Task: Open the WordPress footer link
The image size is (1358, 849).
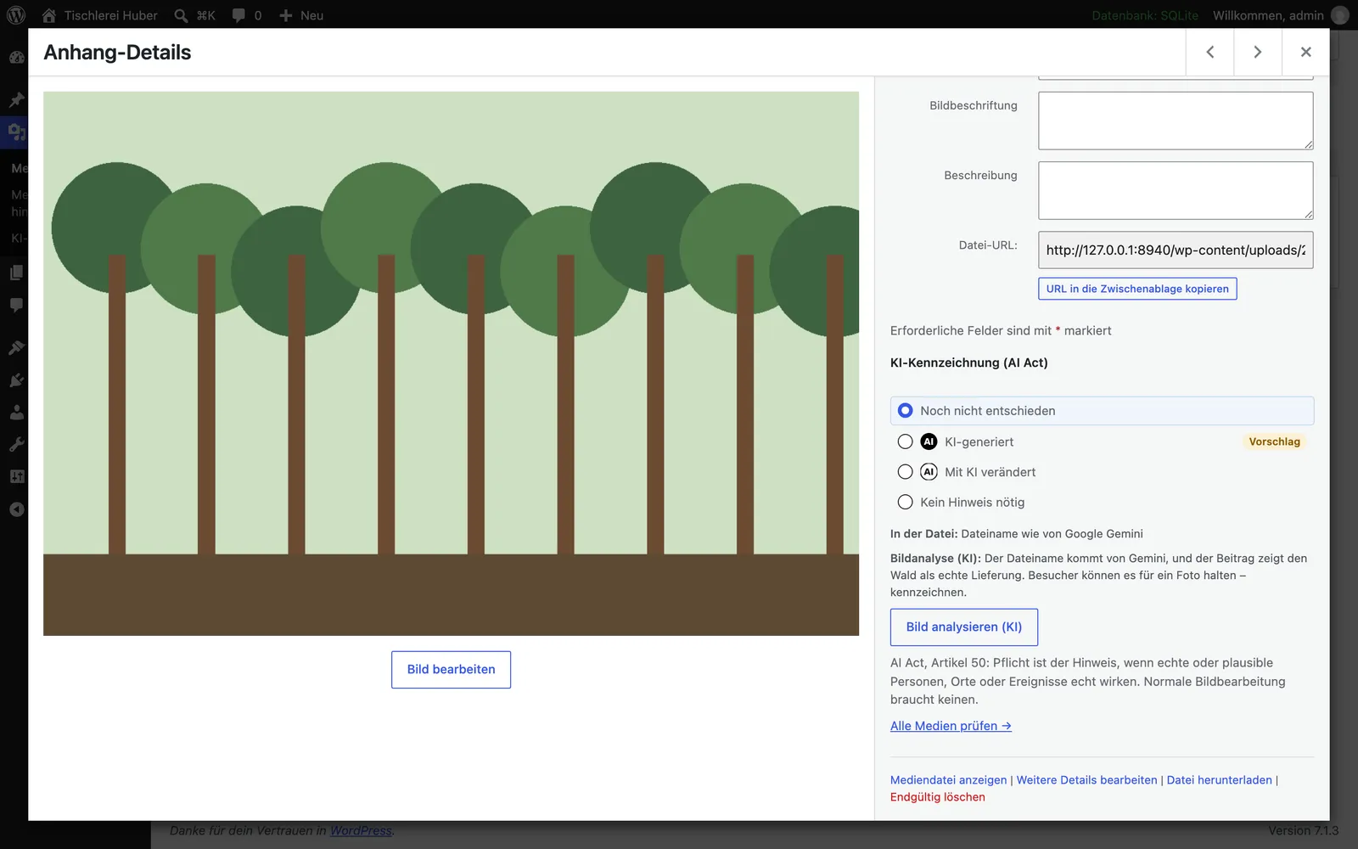Action: tap(361, 830)
